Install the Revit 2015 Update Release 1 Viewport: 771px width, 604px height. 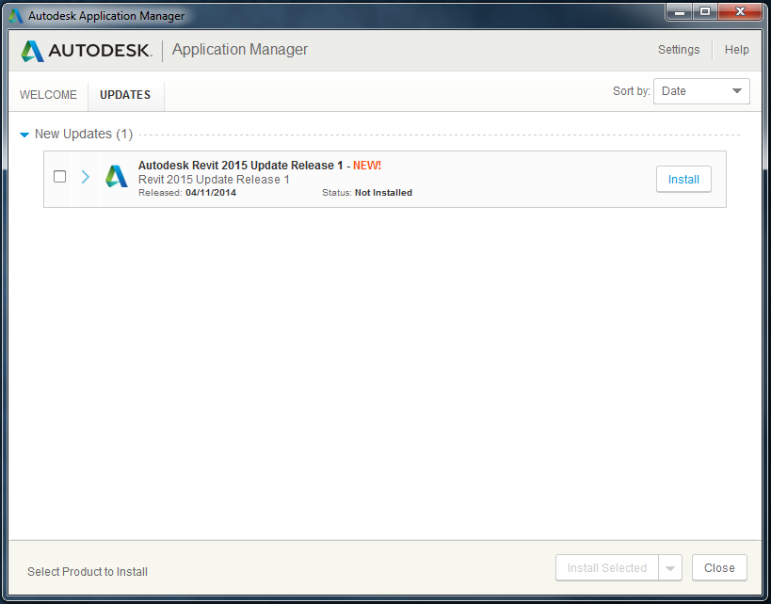683,180
